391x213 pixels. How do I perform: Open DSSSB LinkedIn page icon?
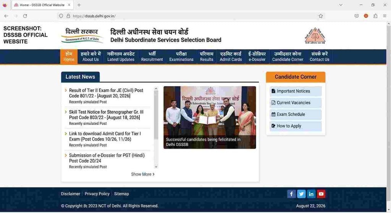click(311, 194)
